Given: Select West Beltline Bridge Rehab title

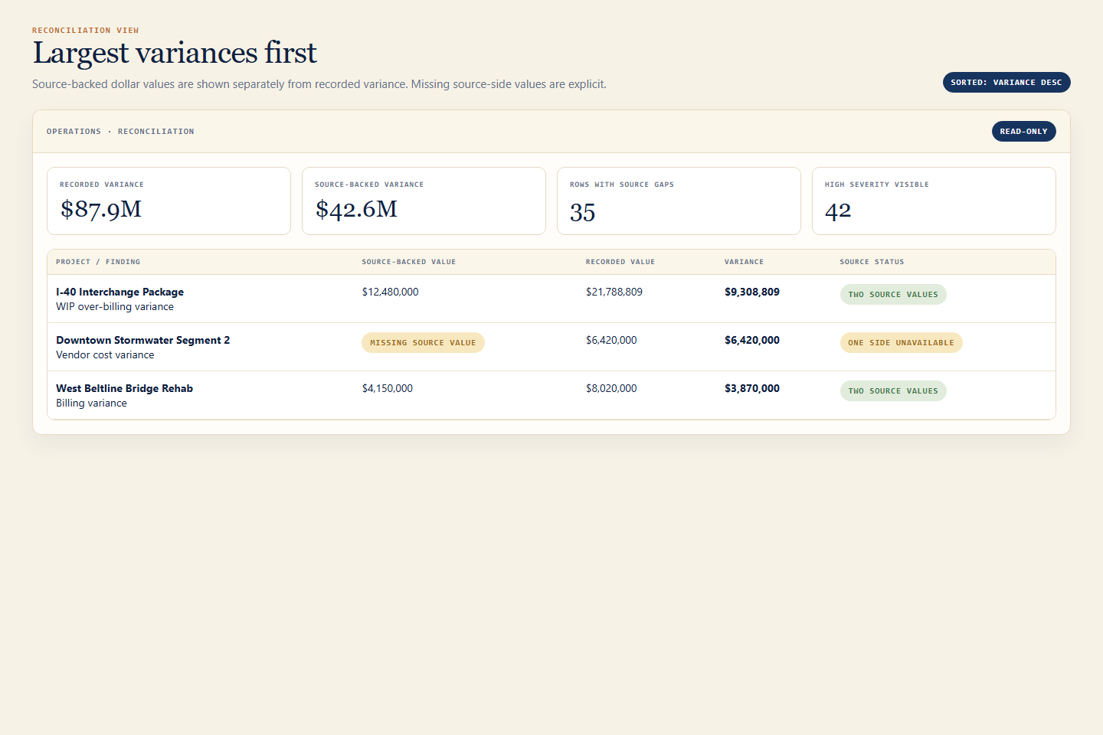Looking at the screenshot, I should click(x=124, y=388).
